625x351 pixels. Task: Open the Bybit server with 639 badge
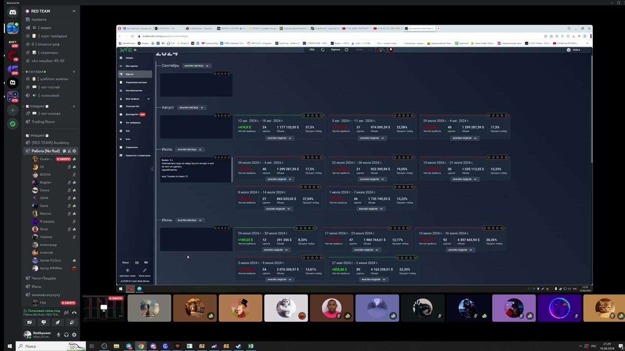click(13, 43)
